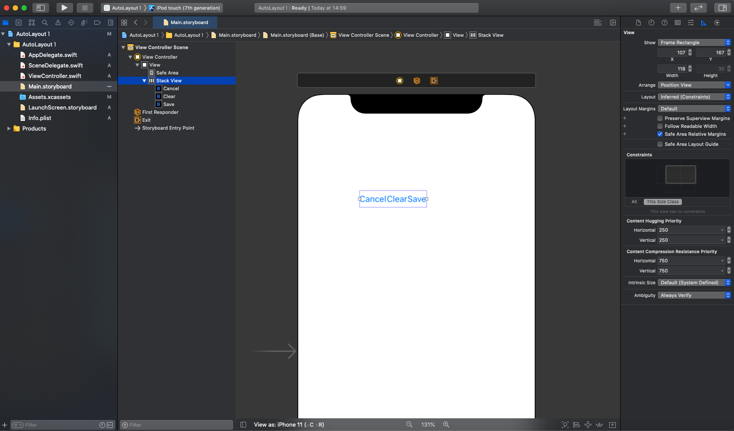Select View Controller icon in scene dock

click(400, 81)
